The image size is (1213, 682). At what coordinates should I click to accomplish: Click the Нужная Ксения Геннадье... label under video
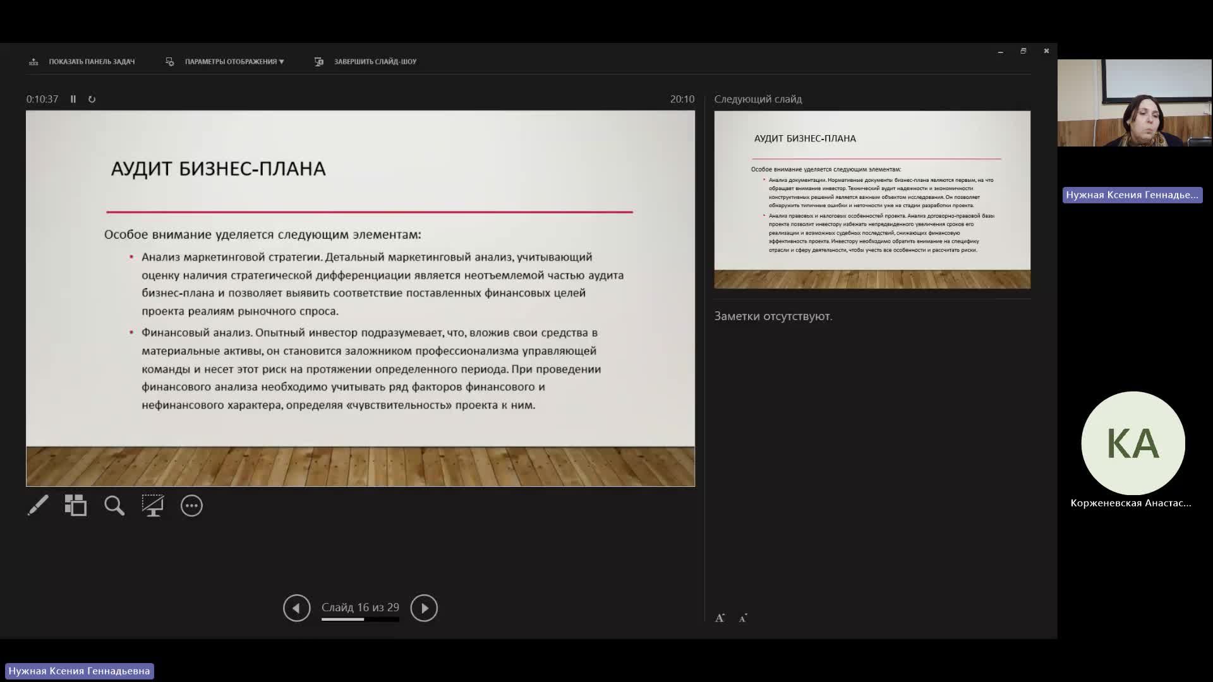point(1132,195)
